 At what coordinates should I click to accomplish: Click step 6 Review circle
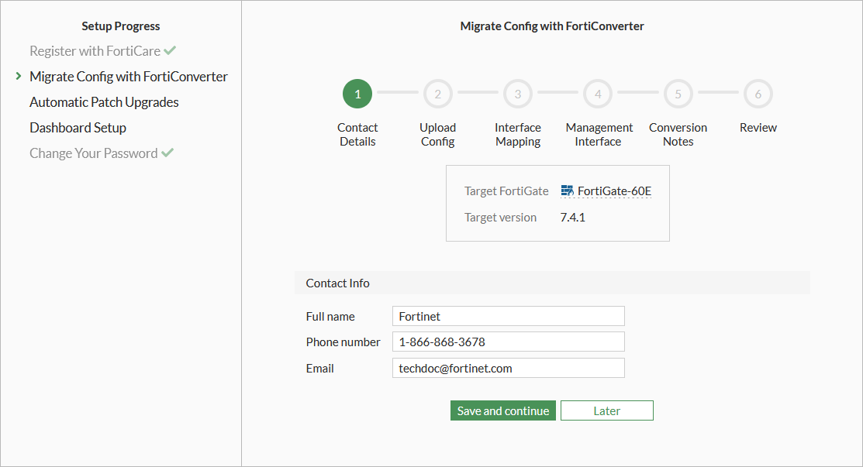click(758, 94)
